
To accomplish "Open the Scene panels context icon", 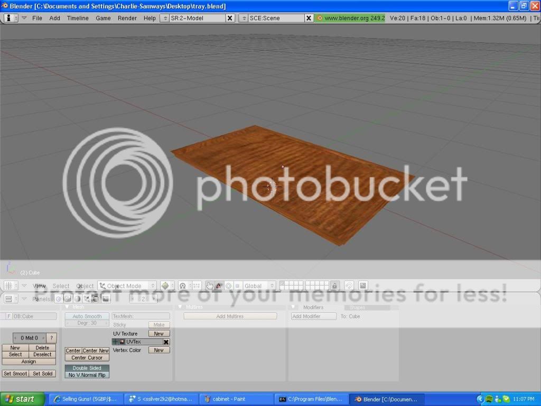I will (x=106, y=299).
